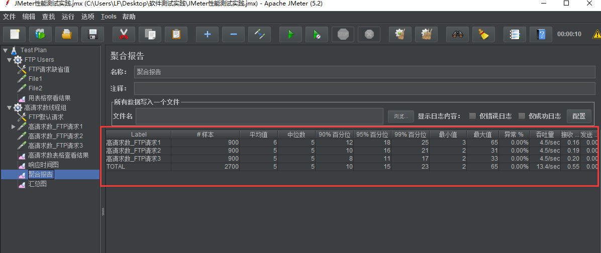601x253 pixels.
Task: Click the 名称 input field
Action: pyautogui.click(x=365, y=72)
